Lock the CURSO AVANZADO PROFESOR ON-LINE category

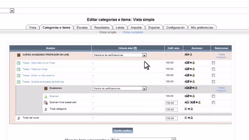pyautogui.click(x=191, y=54)
